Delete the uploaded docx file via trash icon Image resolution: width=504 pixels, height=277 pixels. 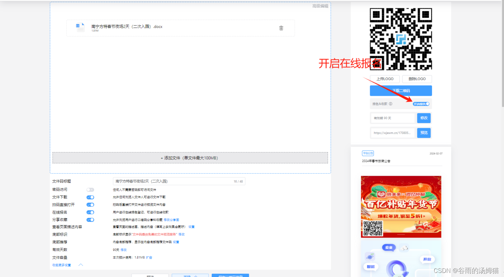pos(281,28)
